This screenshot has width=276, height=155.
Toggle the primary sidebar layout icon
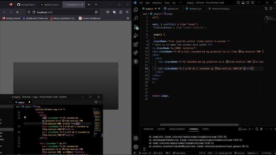pyautogui.click(x=238, y=3)
